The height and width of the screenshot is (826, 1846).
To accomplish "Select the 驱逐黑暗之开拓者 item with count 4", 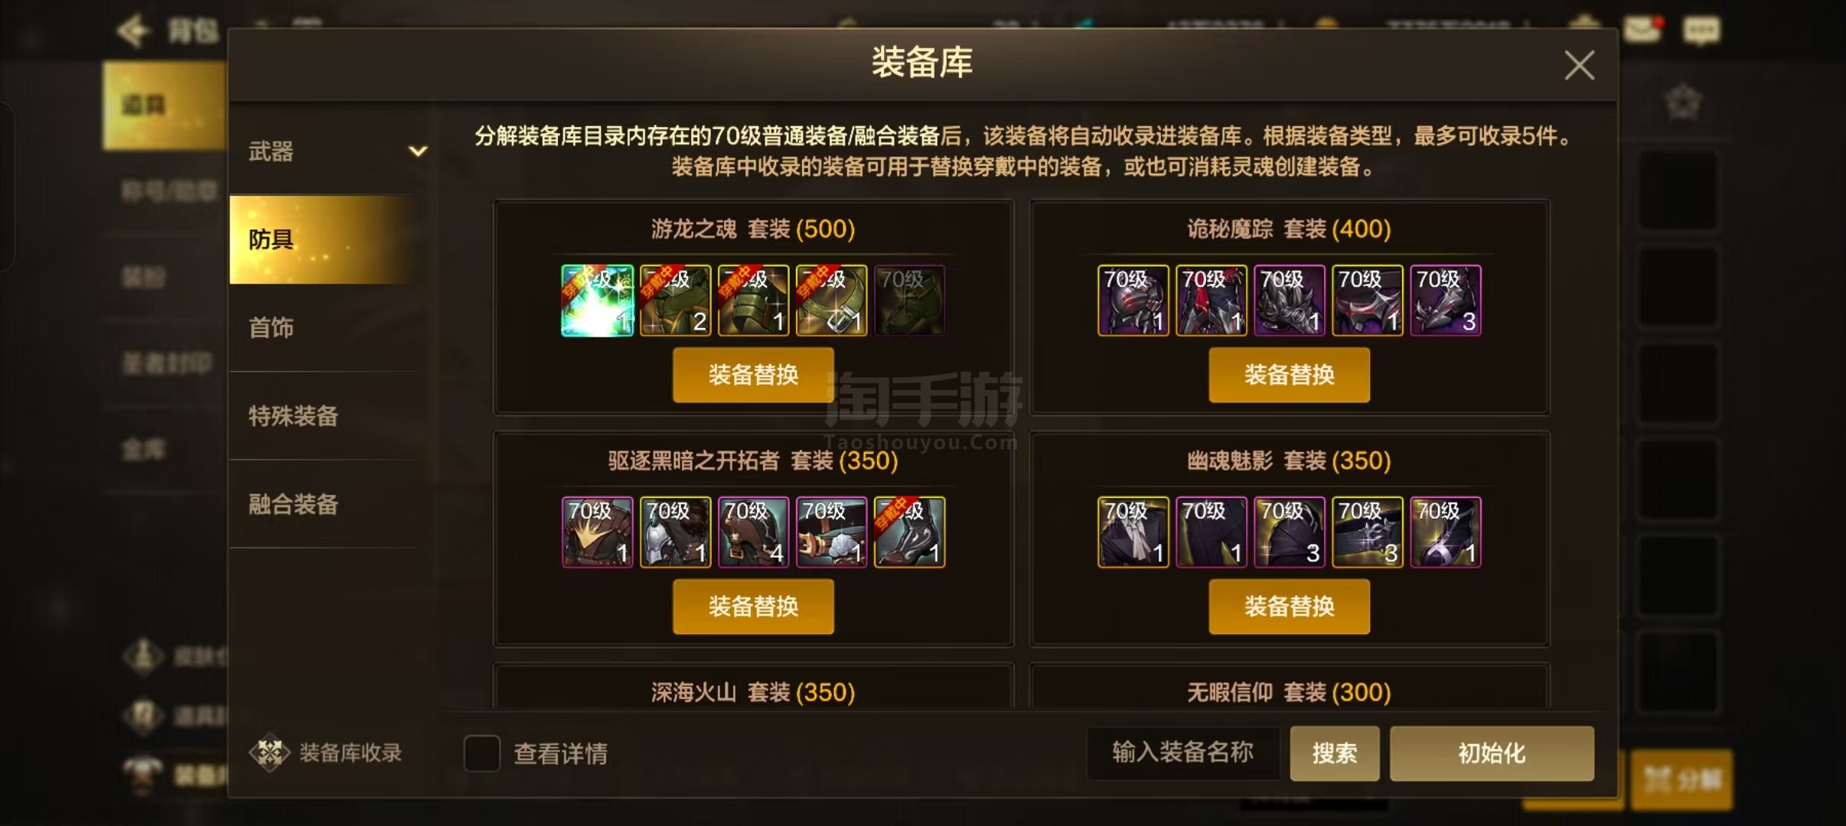I will click(x=753, y=532).
